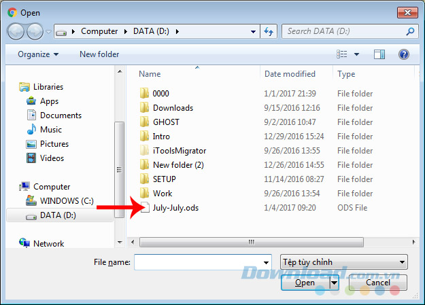Select the Work folder
This screenshot has width=425, height=305.
tap(163, 194)
